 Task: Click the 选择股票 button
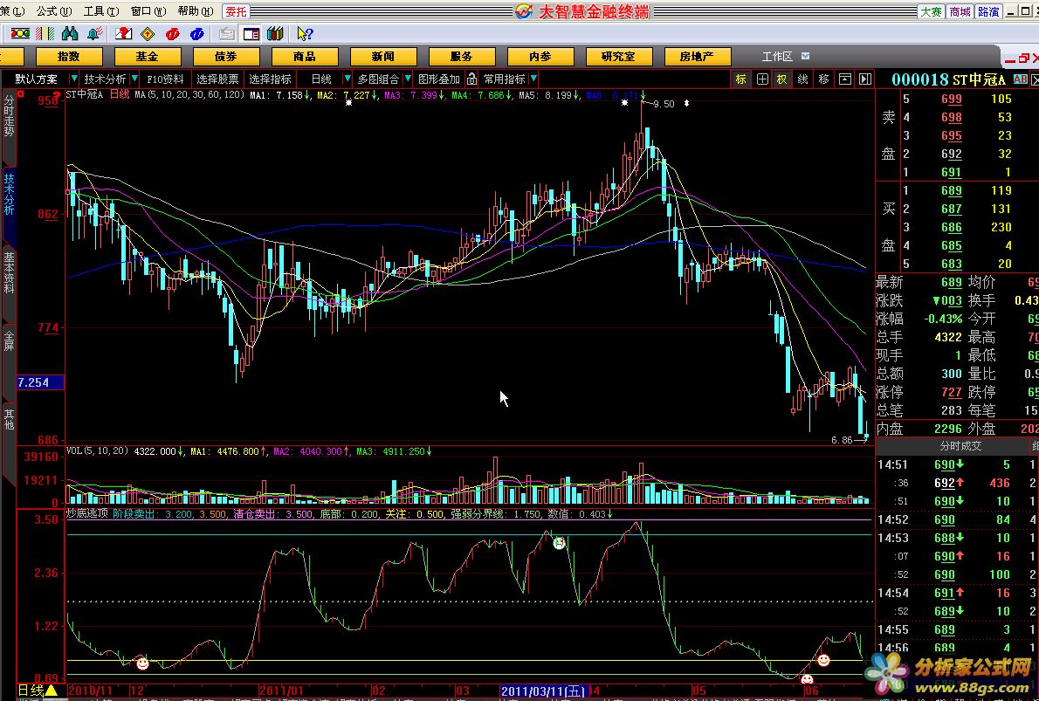point(218,79)
